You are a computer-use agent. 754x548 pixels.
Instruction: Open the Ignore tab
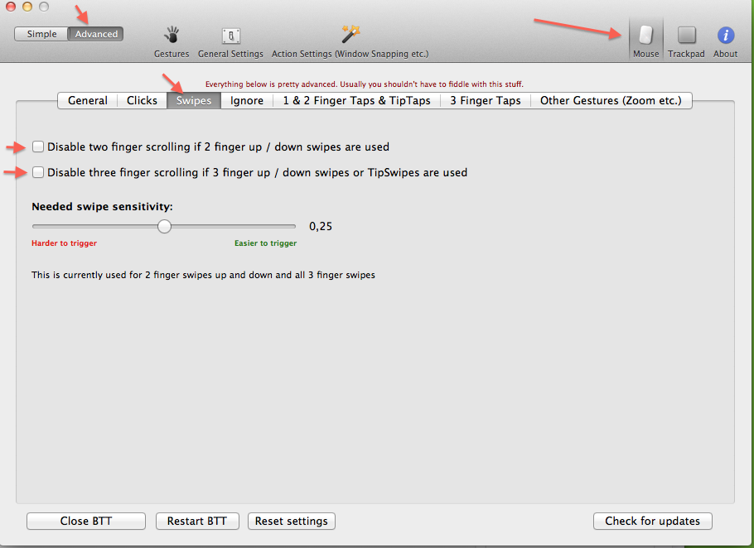pos(247,100)
